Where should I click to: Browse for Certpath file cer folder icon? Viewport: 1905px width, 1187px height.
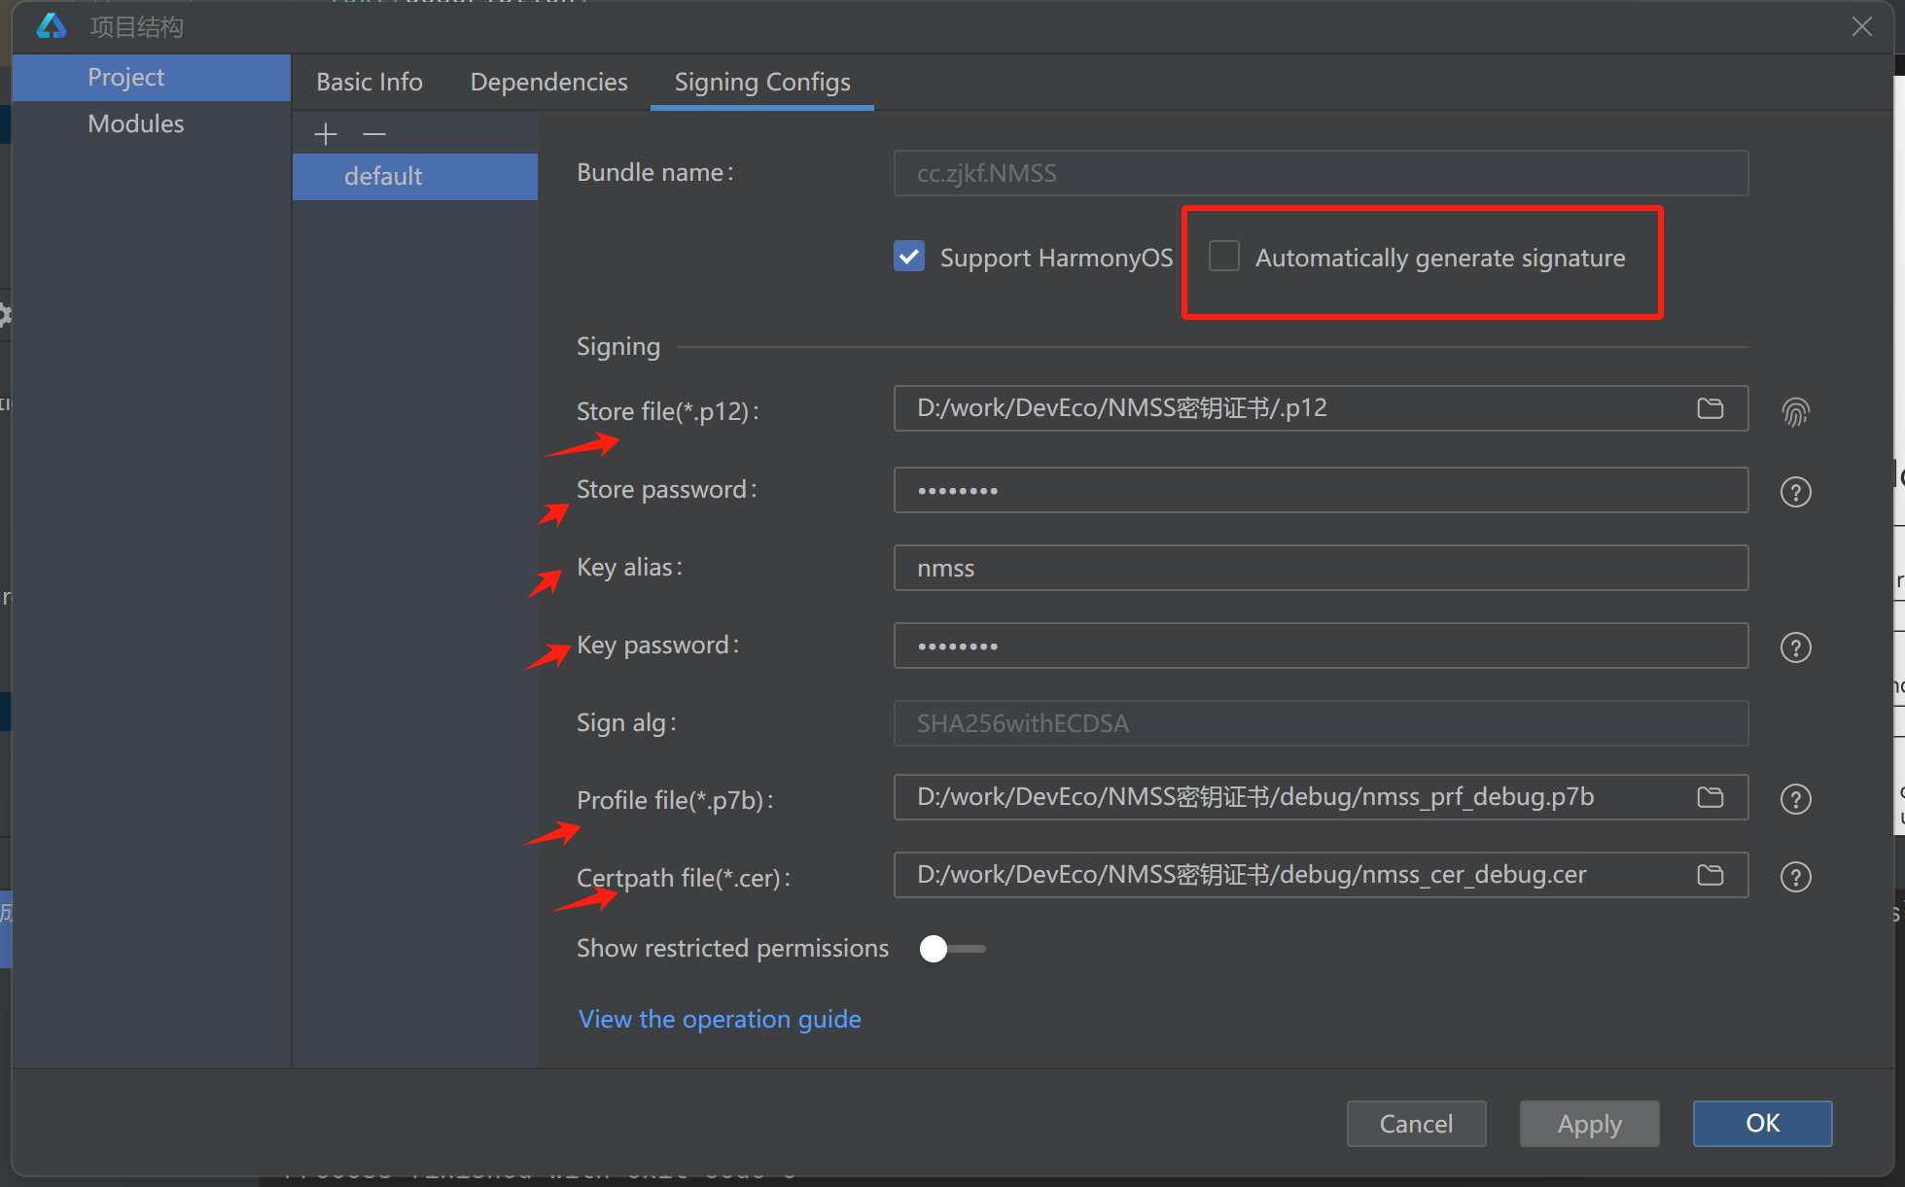point(1710,875)
